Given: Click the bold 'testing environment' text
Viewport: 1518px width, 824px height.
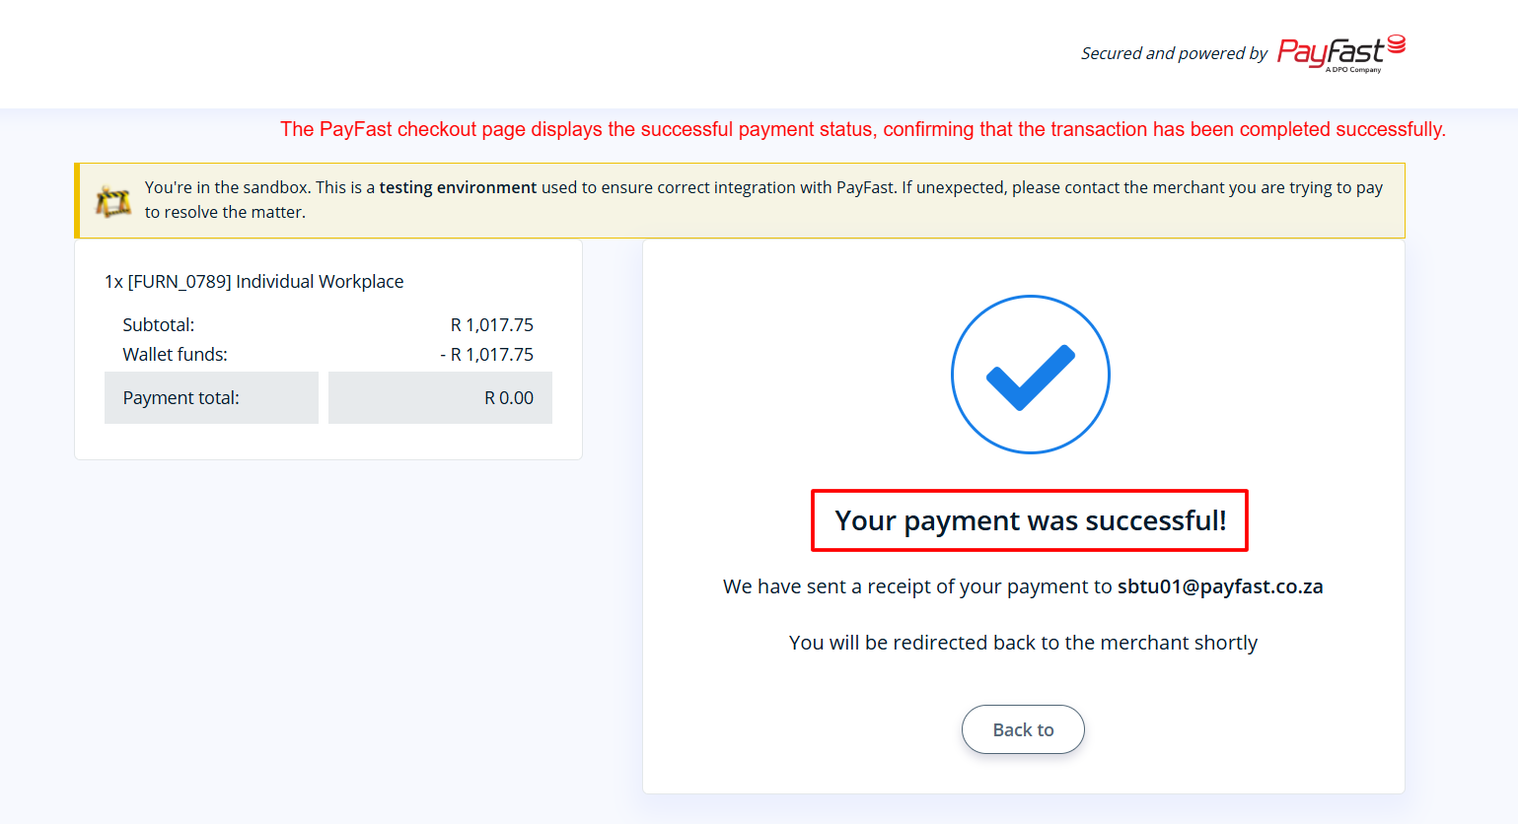Looking at the screenshot, I should coord(458,187).
